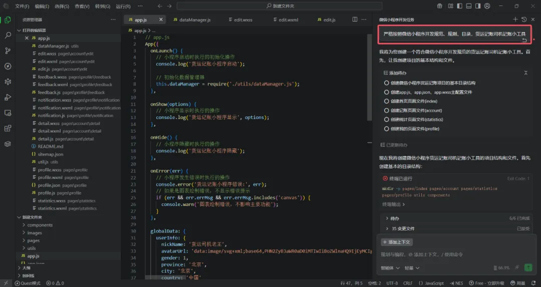Click the gift icon in title bar
Screen dimensions: 541x287
coord(440,6)
